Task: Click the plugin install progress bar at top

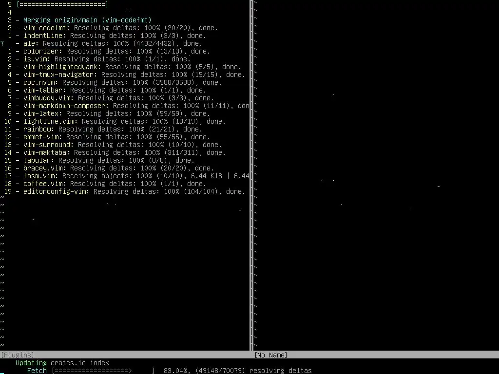Action: coord(62,4)
